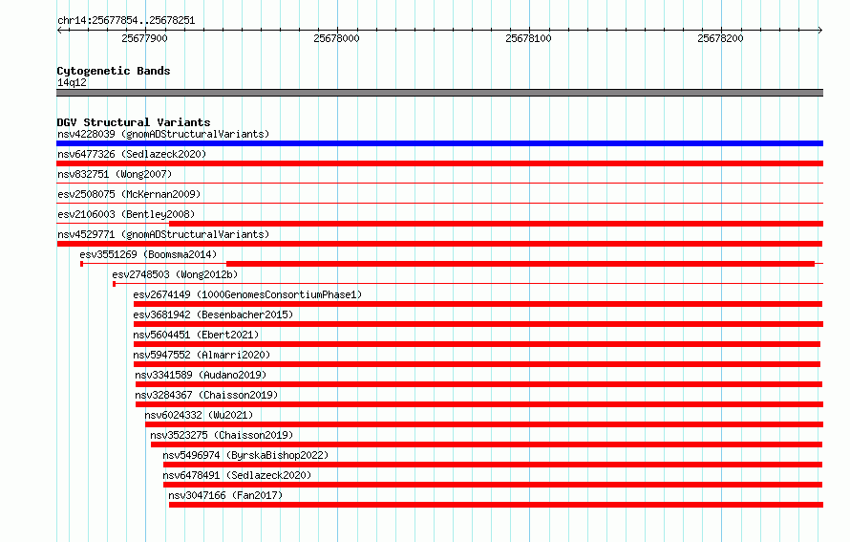The width and height of the screenshot is (850, 542).
Task: Open nsv6477326 (Sedlazeck2020) variant label
Action: 132,154
